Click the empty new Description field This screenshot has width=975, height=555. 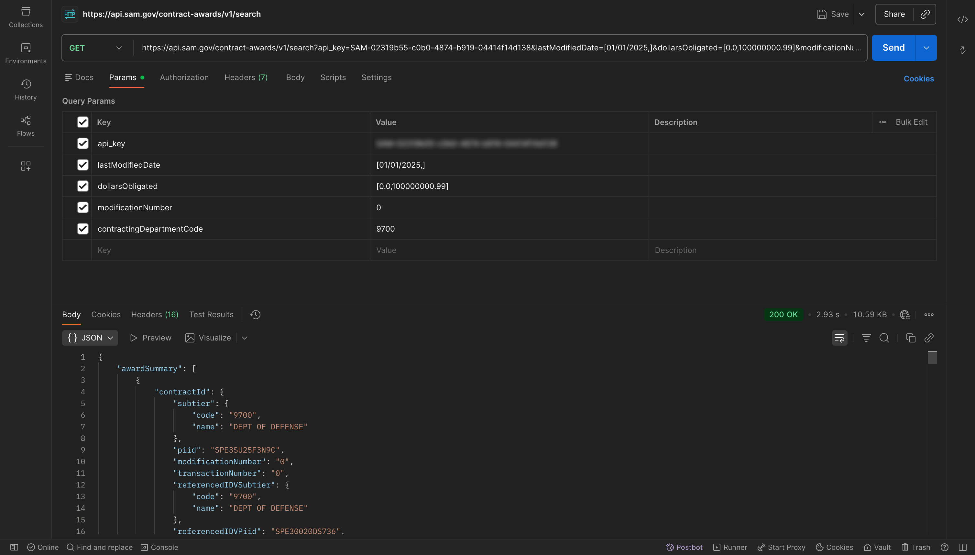pyautogui.click(x=793, y=250)
